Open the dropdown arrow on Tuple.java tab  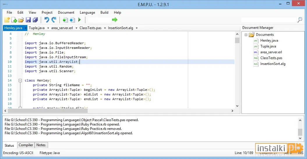[48, 28]
